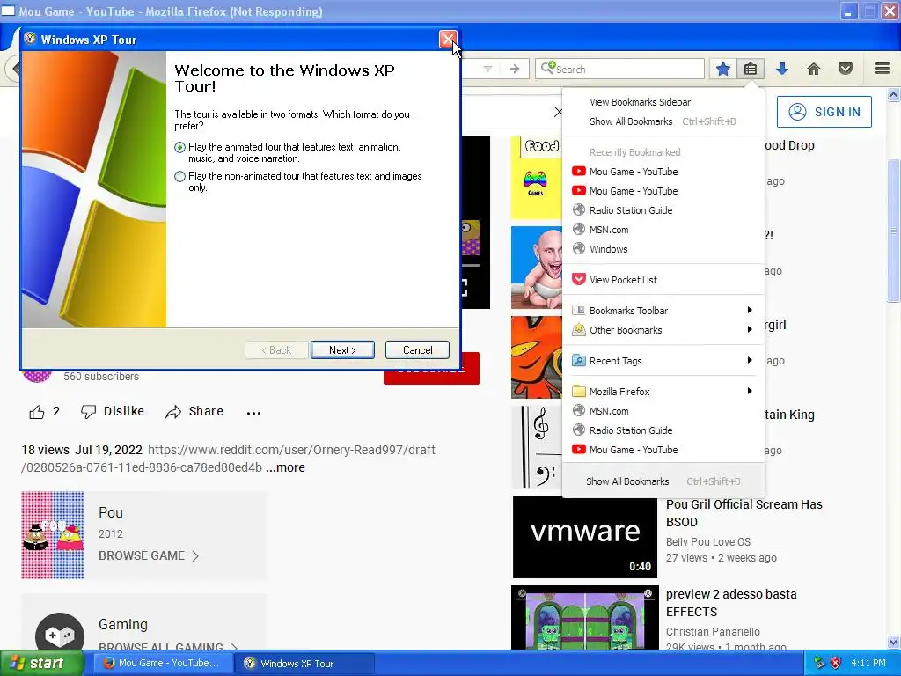Select non-animated tour radio option

[x=179, y=176]
